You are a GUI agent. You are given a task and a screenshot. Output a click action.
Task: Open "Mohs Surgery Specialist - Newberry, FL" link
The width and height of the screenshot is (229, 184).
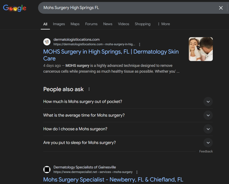[113, 180]
